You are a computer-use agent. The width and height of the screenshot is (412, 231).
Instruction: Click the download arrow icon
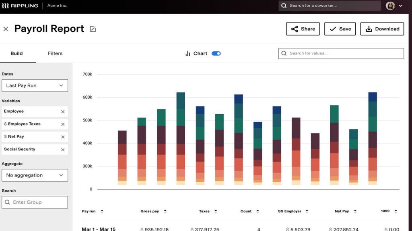coord(368,28)
